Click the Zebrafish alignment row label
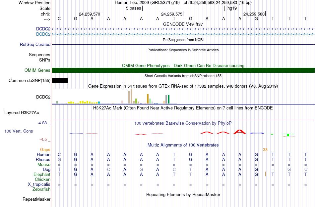315x207 pixels. pos(41,189)
